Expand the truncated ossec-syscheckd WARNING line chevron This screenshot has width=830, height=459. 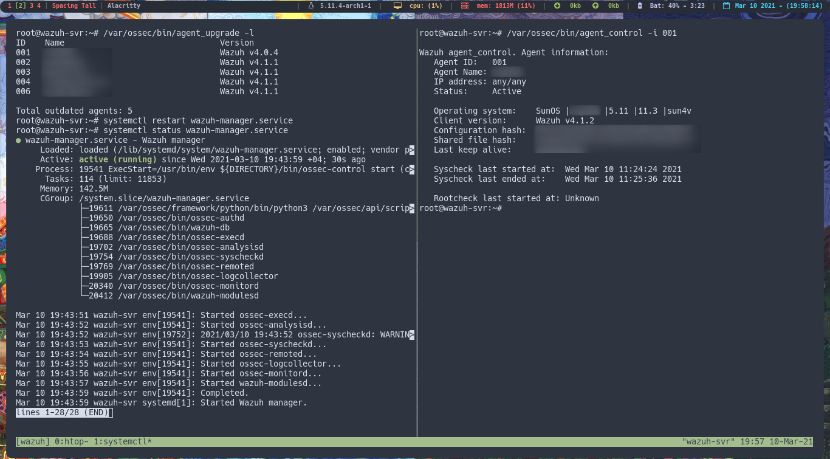point(413,334)
